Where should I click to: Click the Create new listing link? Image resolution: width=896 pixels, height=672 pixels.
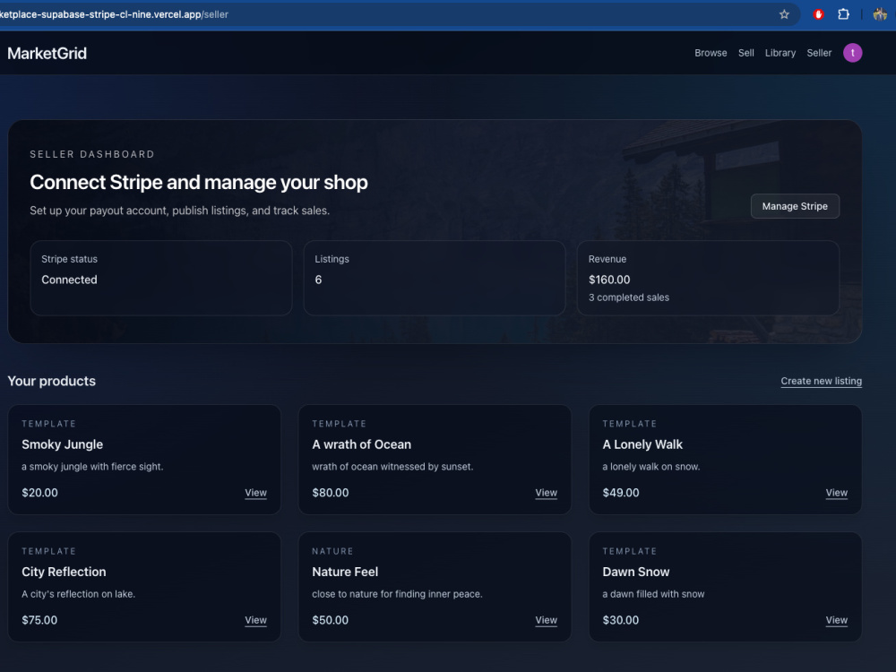[821, 381]
